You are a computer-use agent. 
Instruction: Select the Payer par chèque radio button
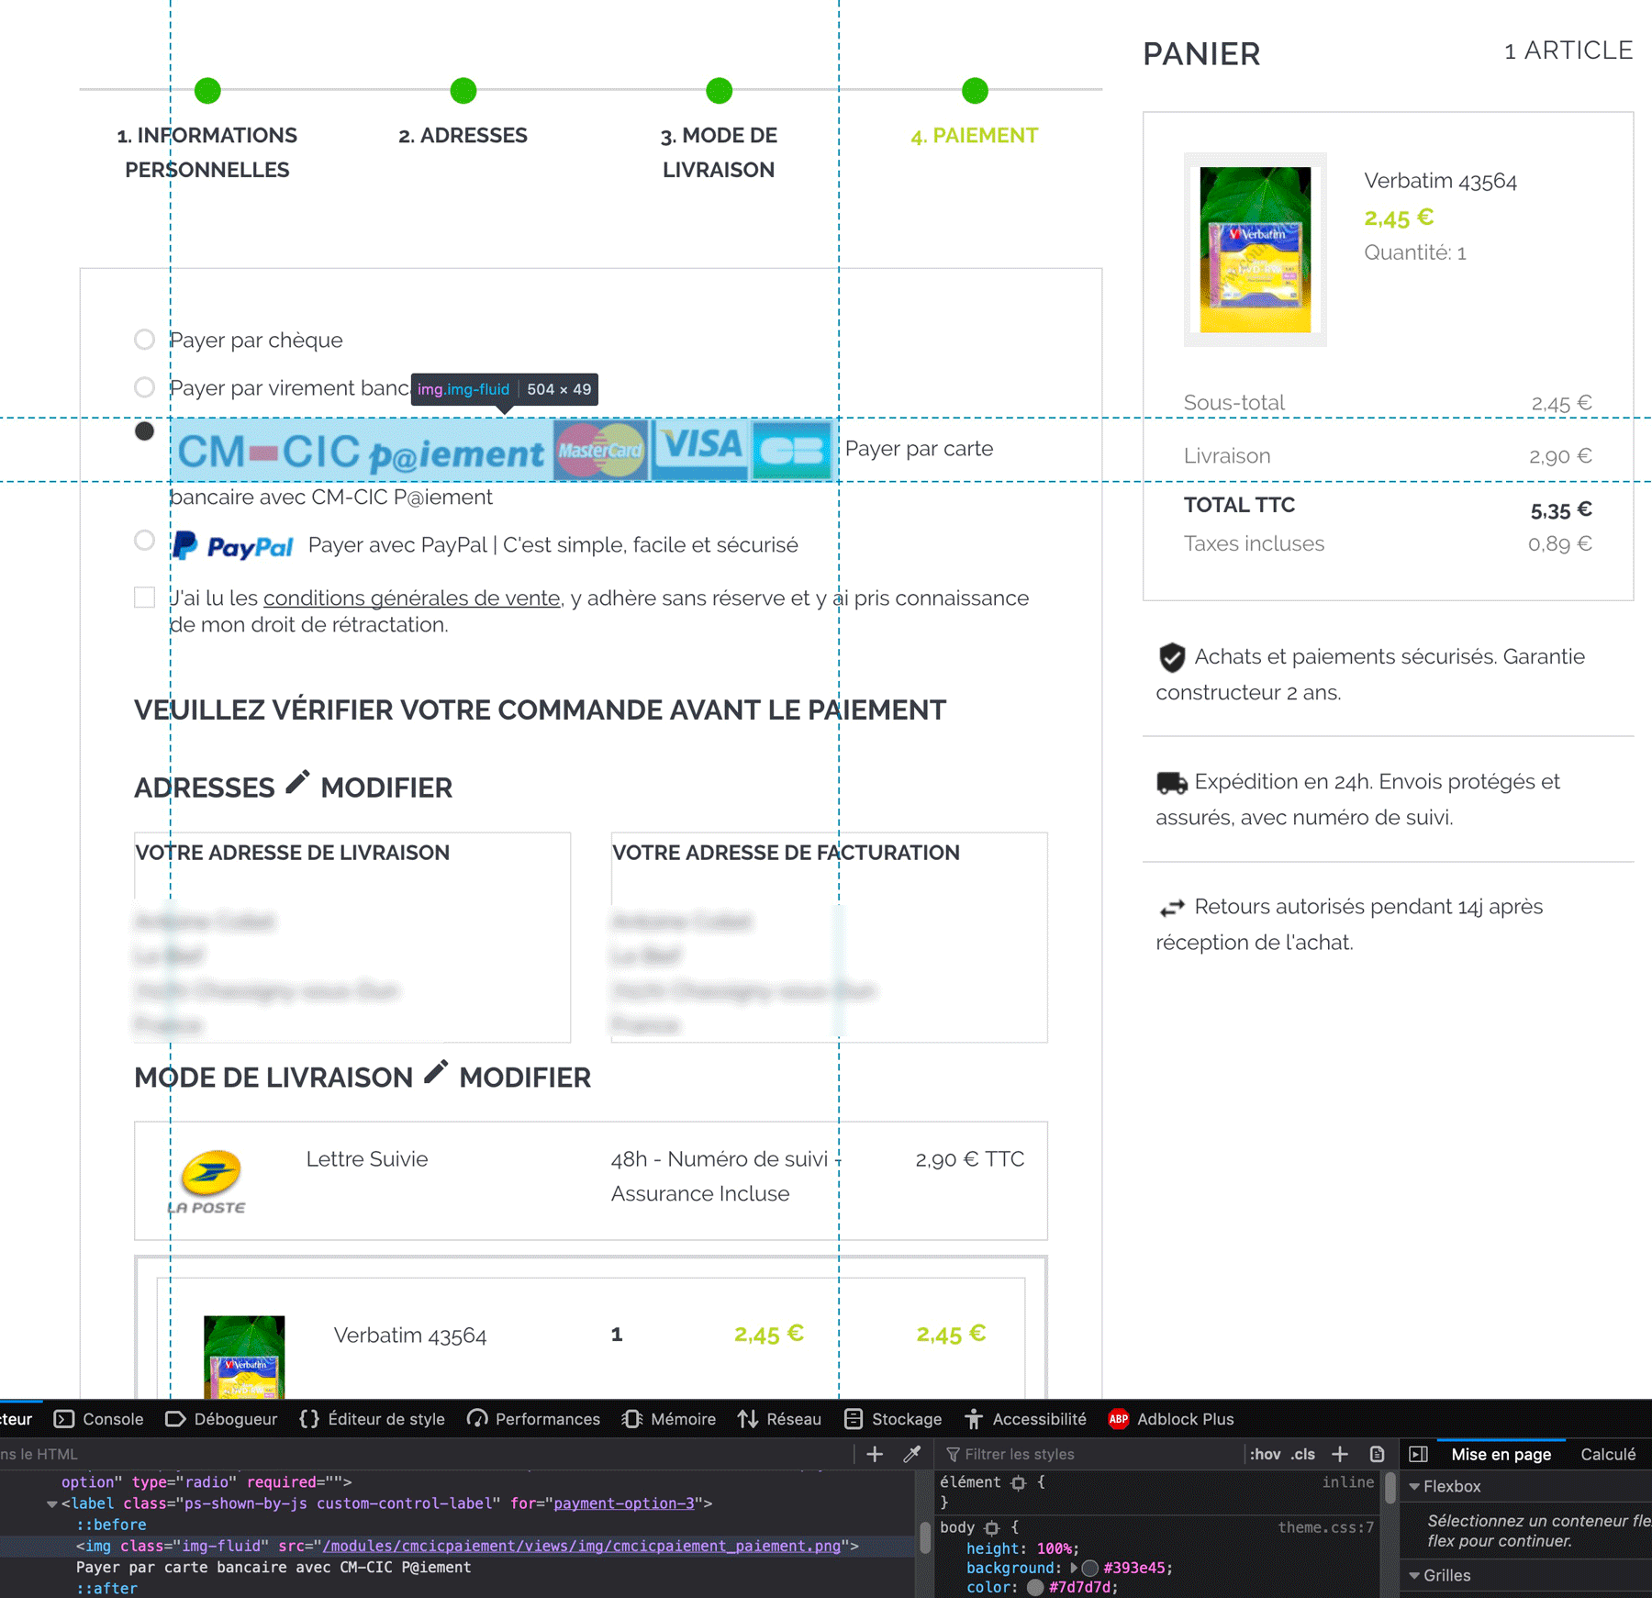click(144, 340)
